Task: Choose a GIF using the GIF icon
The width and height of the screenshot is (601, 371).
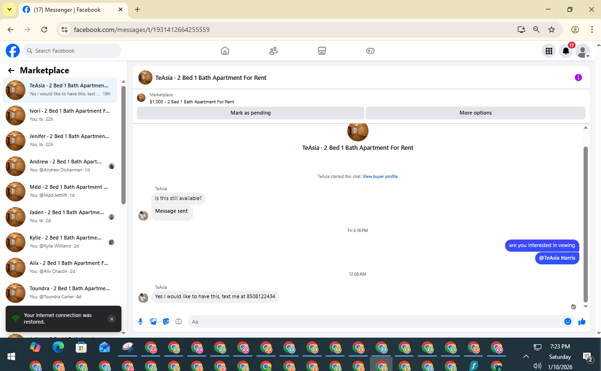Action: pyautogui.click(x=178, y=322)
